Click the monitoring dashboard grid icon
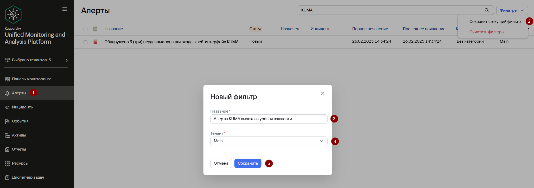Screen dimensions: 534x188 click(7, 79)
